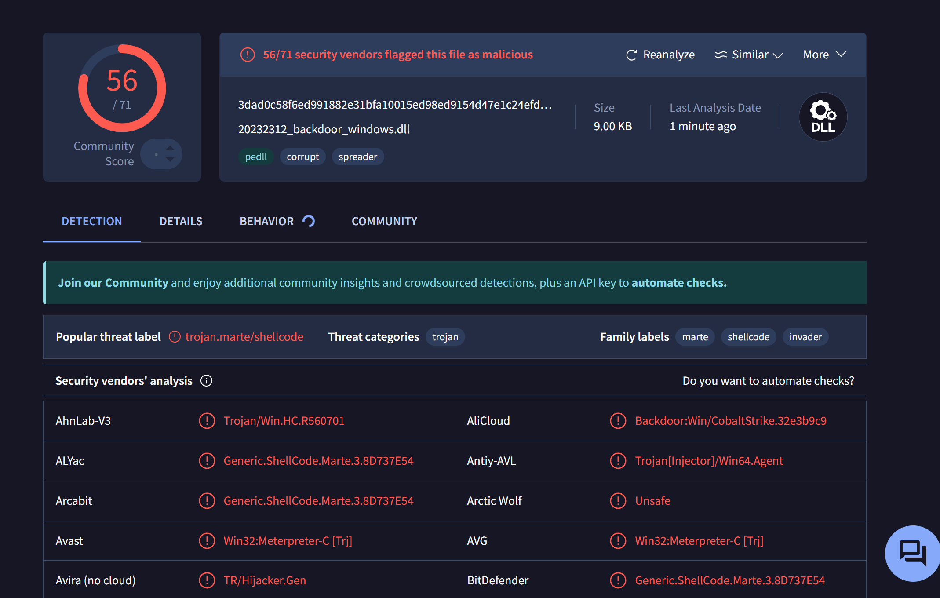The height and width of the screenshot is (598, 940).
Task: Open the chat bubble widget
Action: tap(913, 553)
